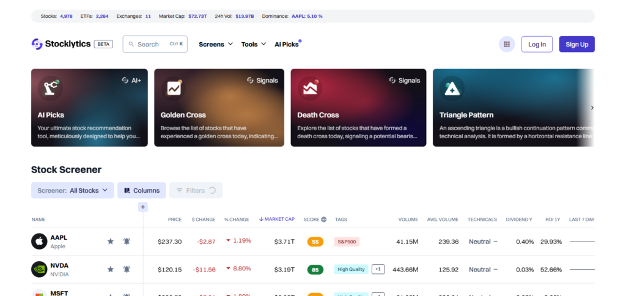
Task: Open the AI Picks menu item
Action: (x=287, y=44)
